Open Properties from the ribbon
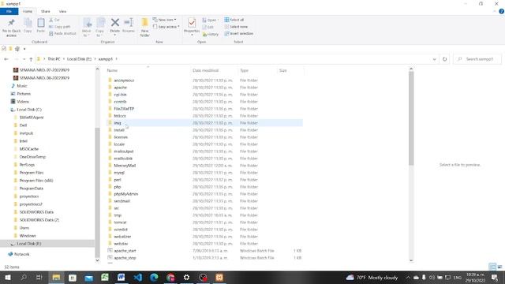This screenshot has width=505, height=284. [192, 25]
